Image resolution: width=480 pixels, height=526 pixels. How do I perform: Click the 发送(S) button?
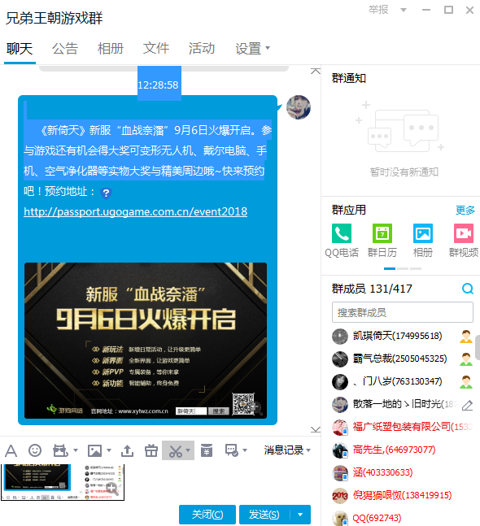[x=264, y=515]
